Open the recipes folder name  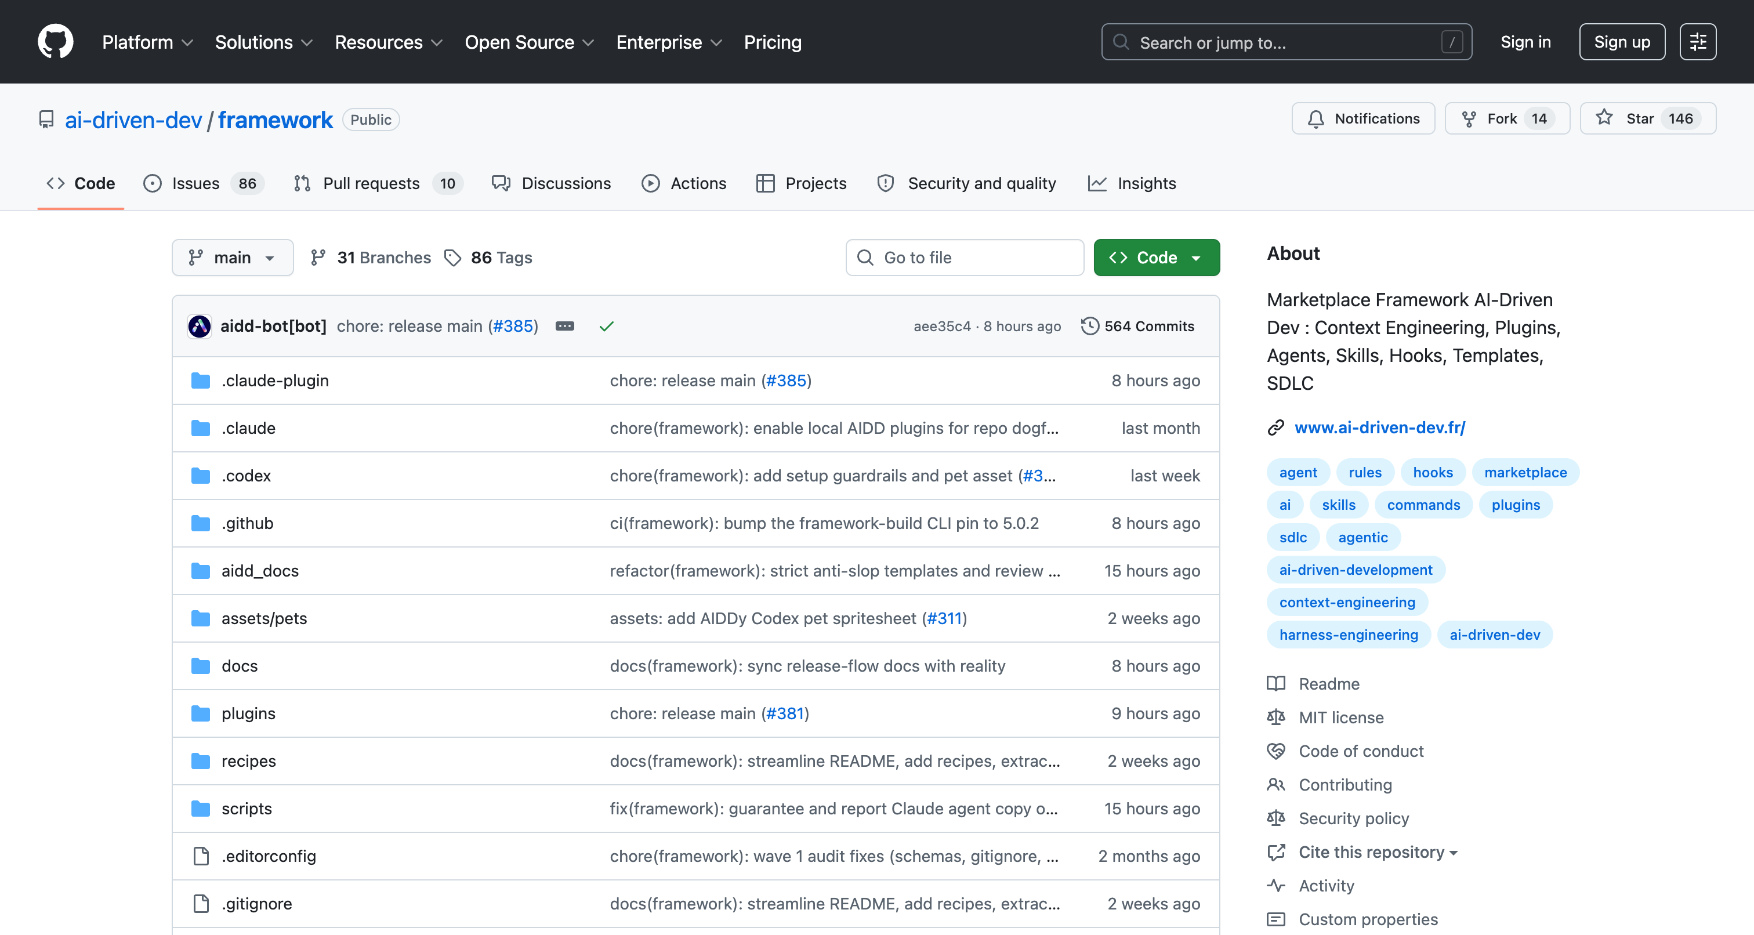pos(248,760)
